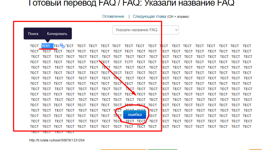Open the Оглавление link
Screen dimensions: 265x150
click(113, 16)
